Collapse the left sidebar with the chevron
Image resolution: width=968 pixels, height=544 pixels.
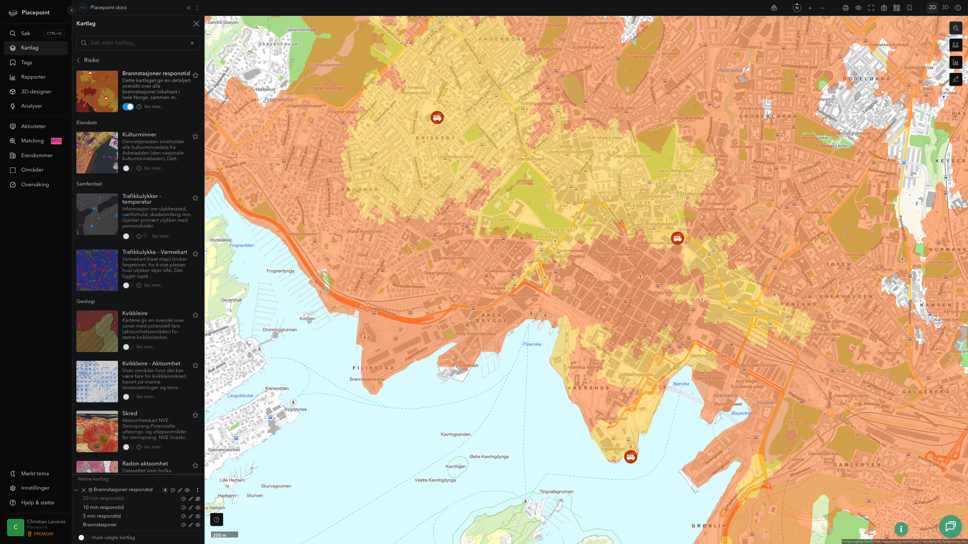pyautogui.click(x=71, y=10)
